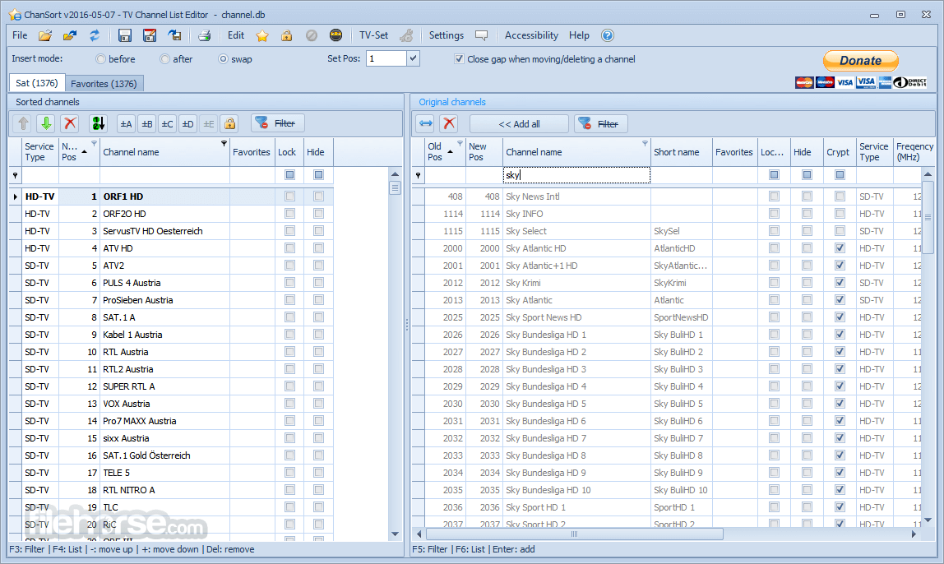Open the Edit menu
The image size is (944, 564).
[236, 35]
